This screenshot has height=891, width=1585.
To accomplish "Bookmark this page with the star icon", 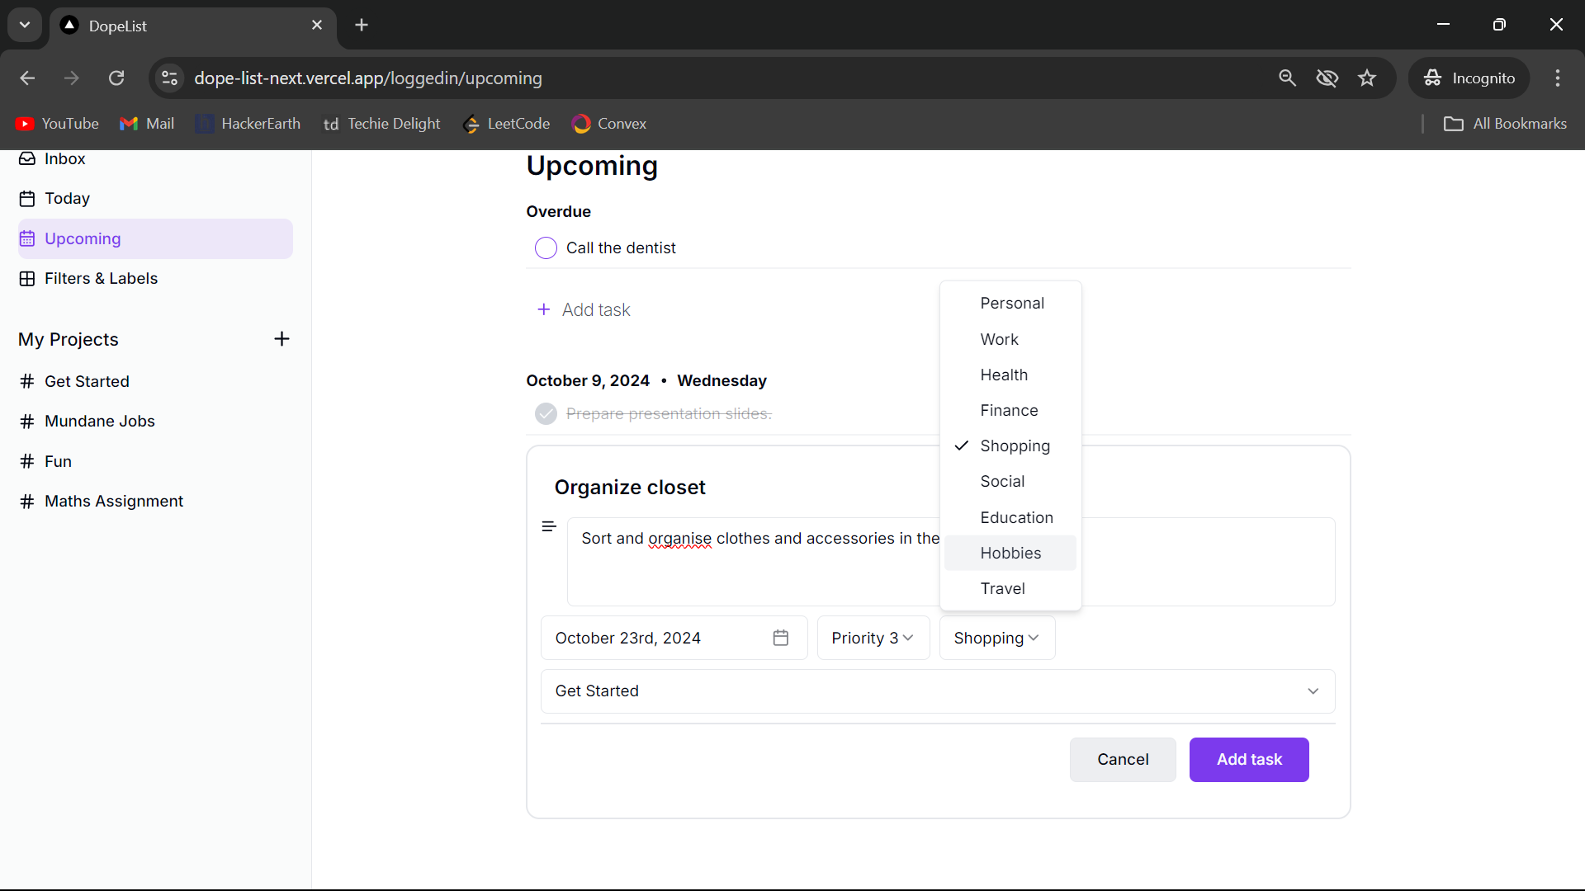I will (x=1367, y=78).
